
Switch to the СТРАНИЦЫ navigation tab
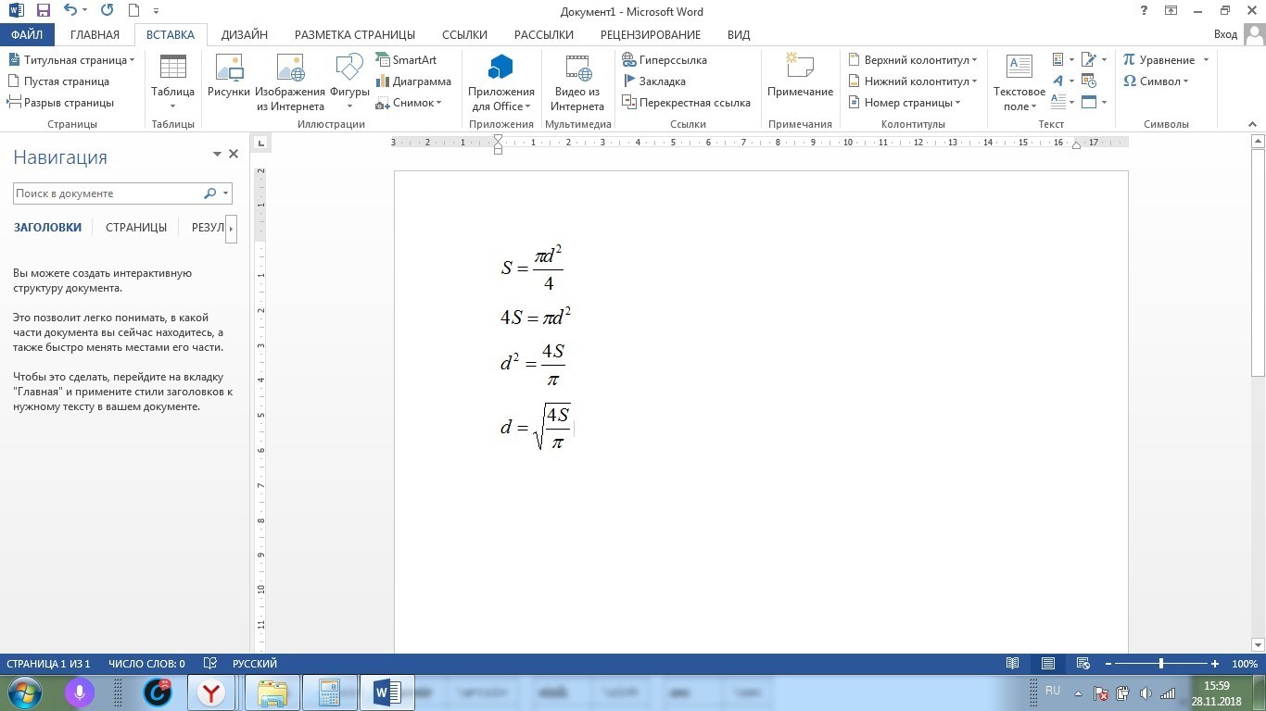click(x=136, y=228)
